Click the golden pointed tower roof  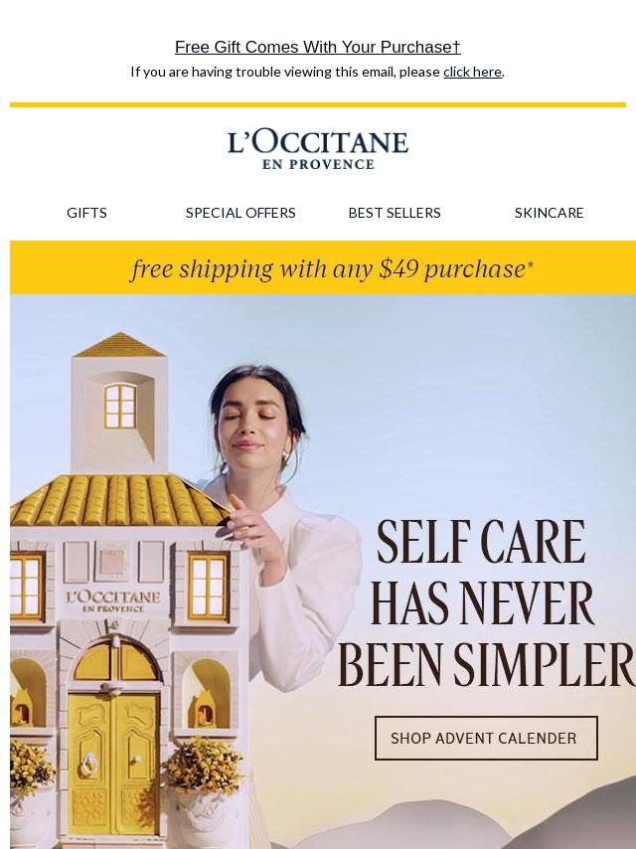119,345
